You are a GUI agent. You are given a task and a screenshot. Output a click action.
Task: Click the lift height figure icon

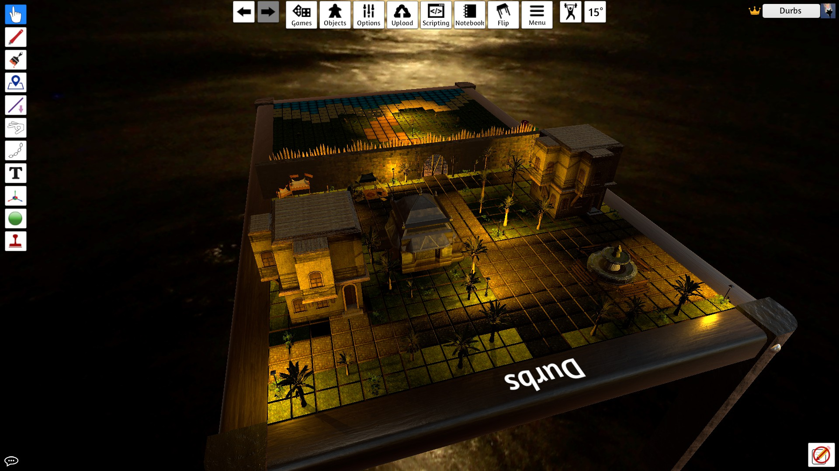(x=571, y=12)
